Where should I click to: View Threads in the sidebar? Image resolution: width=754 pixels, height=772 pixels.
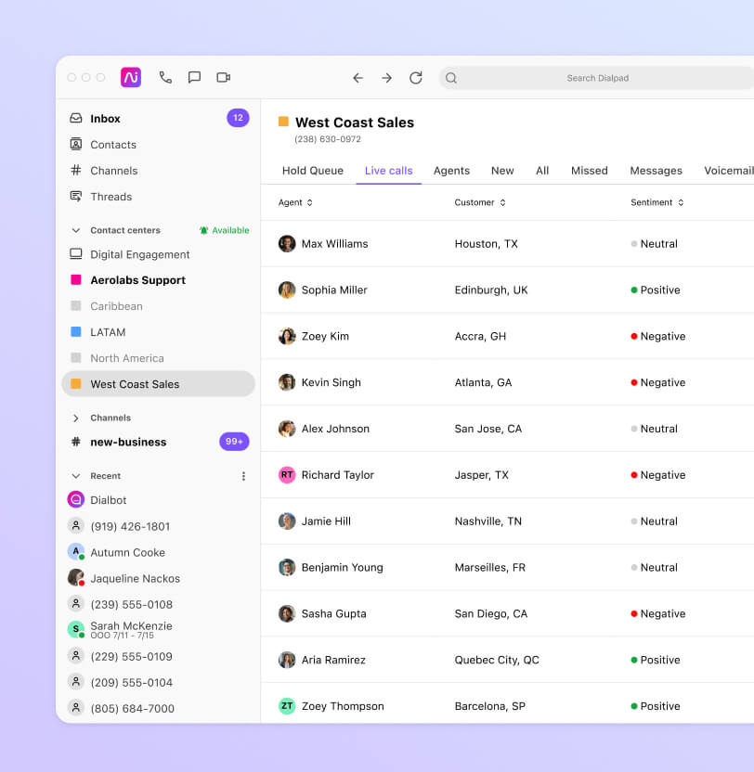click(110, 197)
